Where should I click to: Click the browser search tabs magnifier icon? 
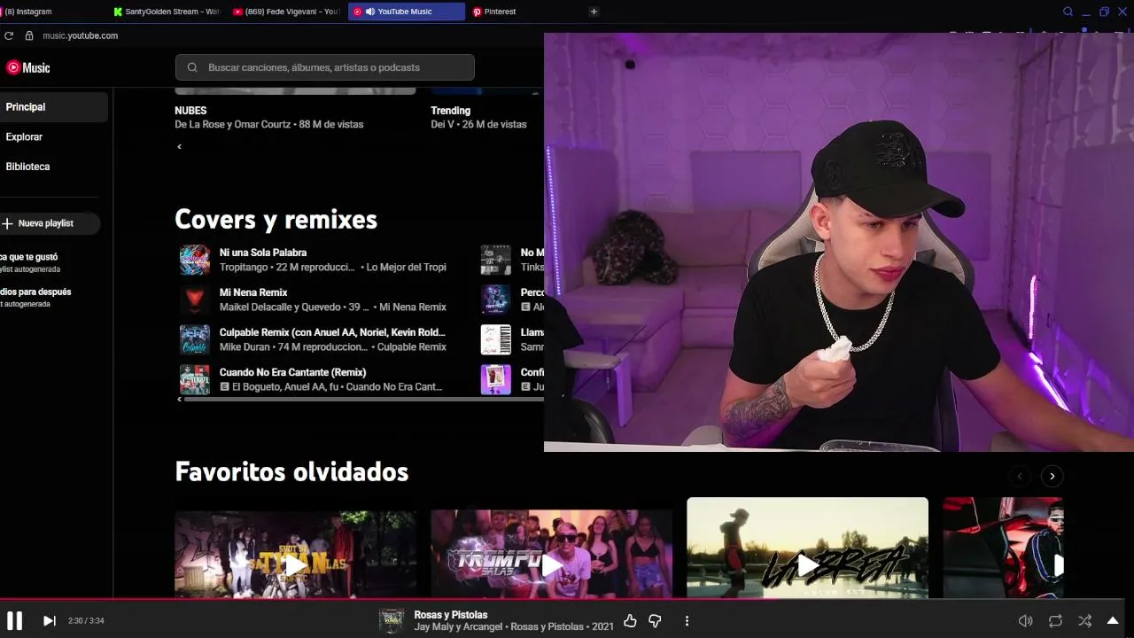coord(1068,12)
